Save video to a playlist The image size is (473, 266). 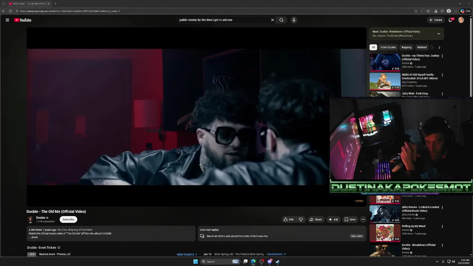click(350, 219)
